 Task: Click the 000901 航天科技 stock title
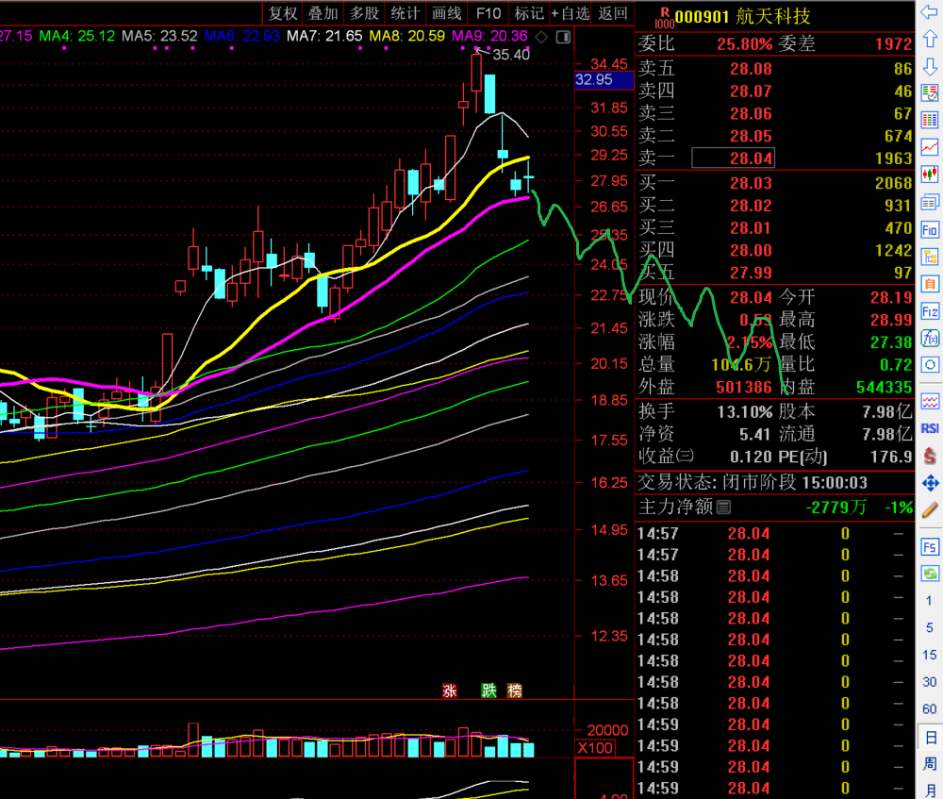[x=742, y=16]
